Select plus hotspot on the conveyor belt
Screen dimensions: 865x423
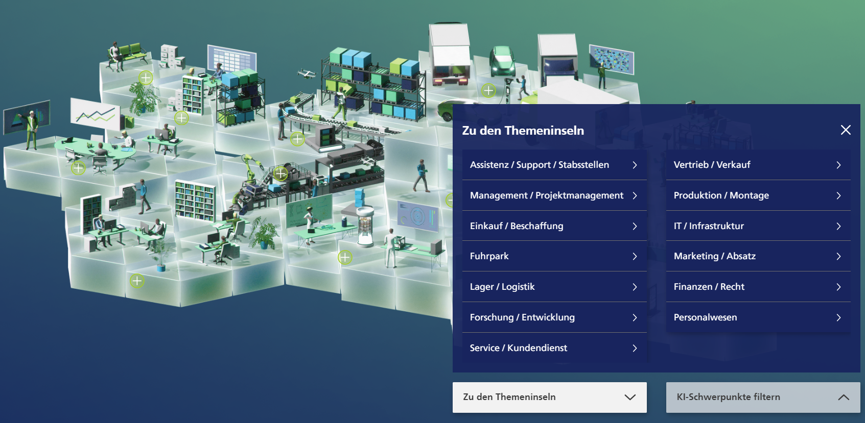click(x=297, y=139)
